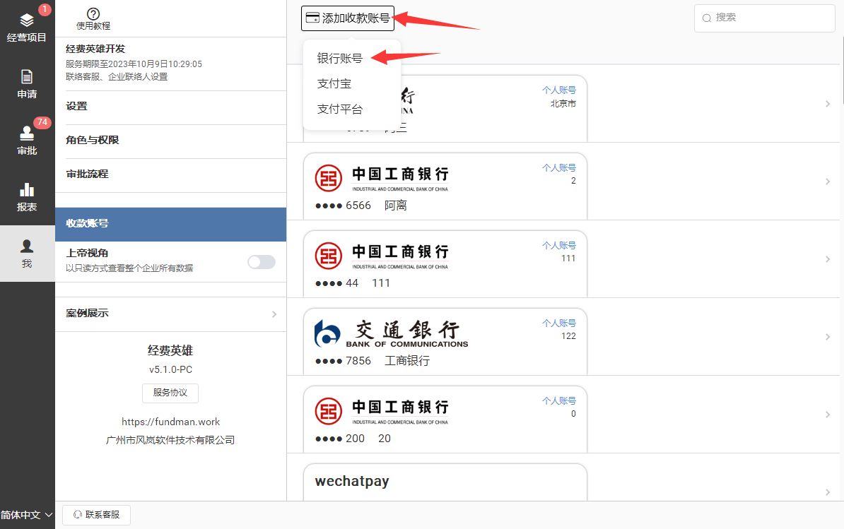The width and height of the screenshot is (844, 529).
Task: Click the 服务协议 button
Action: point(170,393)
